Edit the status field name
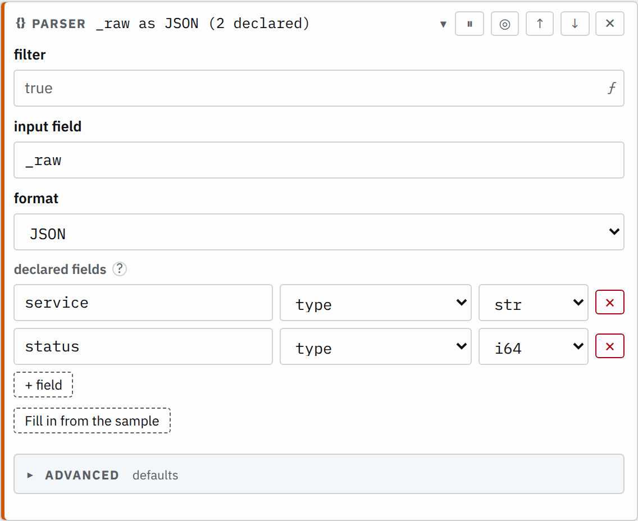 coord(143,346)
